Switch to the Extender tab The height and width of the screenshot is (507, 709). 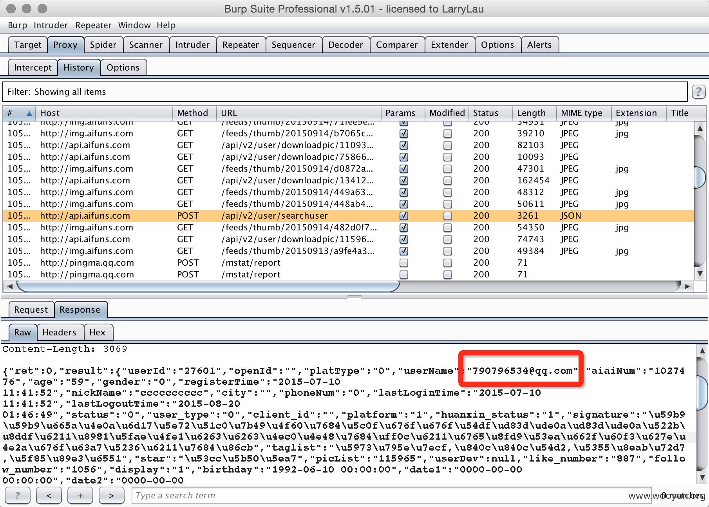click(x=449, y=45)
